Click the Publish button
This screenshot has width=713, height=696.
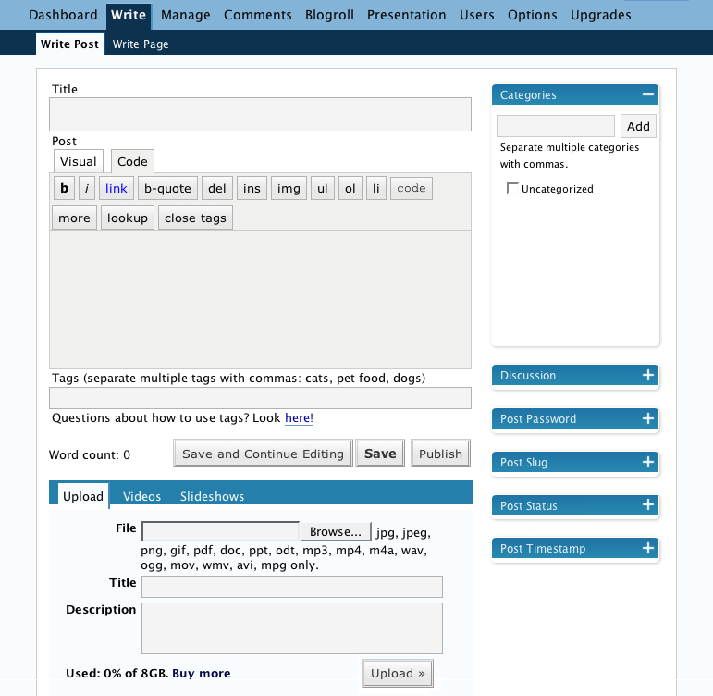(440, 454)
